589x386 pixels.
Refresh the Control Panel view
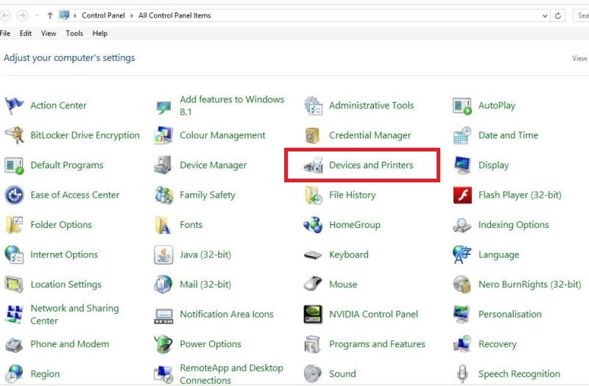(558, 15)
